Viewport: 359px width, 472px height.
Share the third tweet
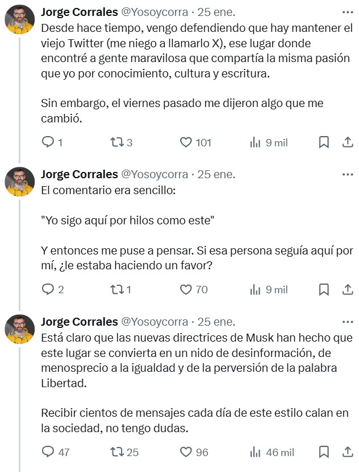348,453
